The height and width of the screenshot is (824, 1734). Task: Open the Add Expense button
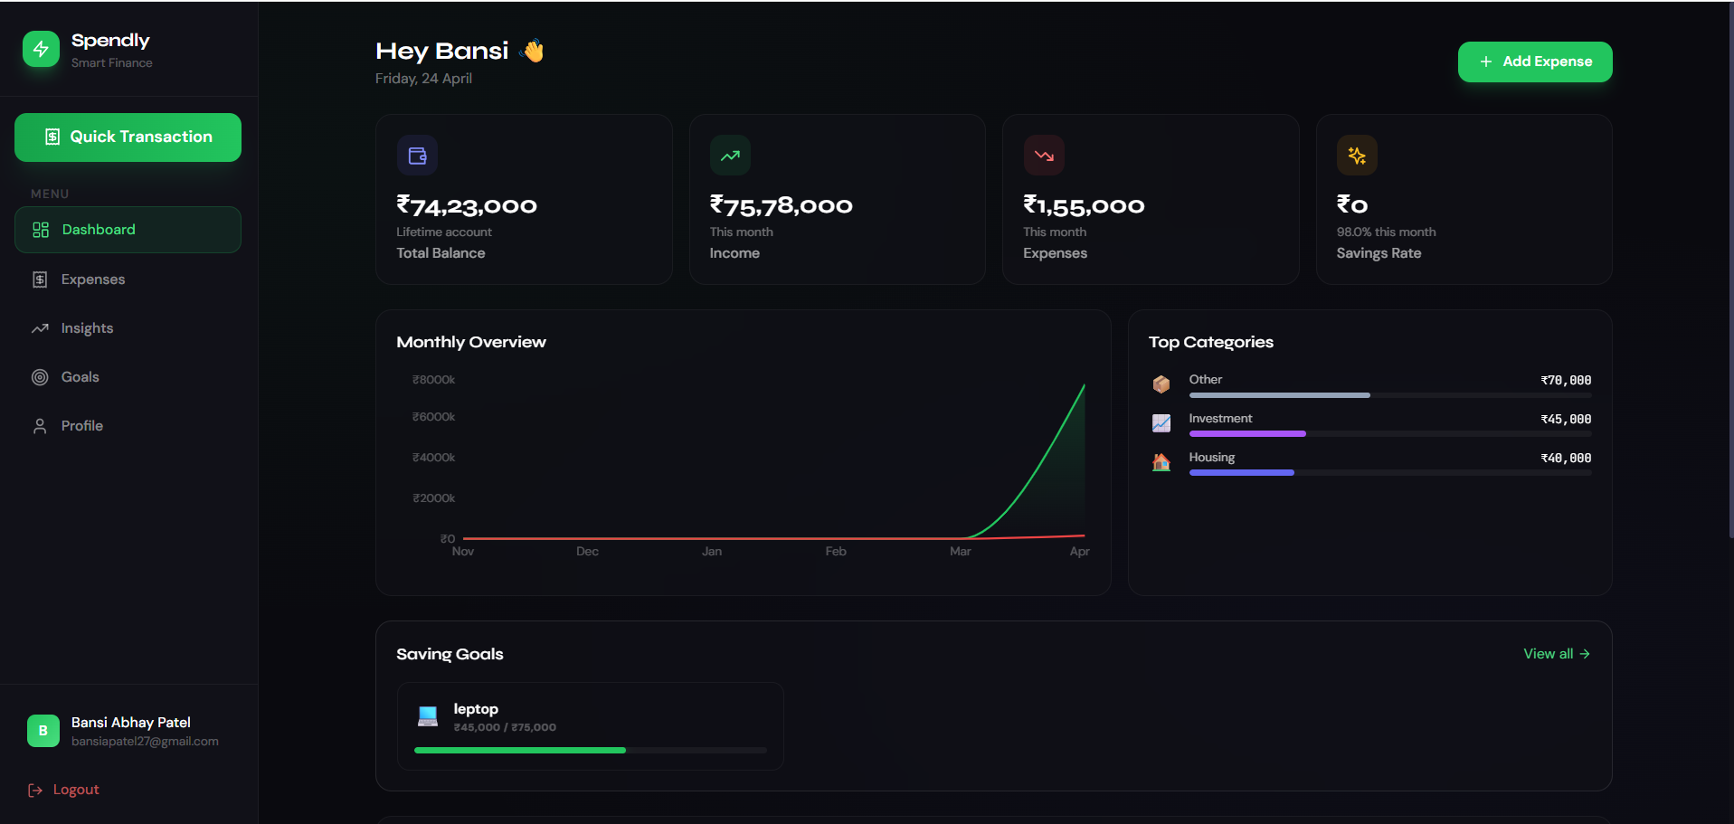click(1534, 62)
